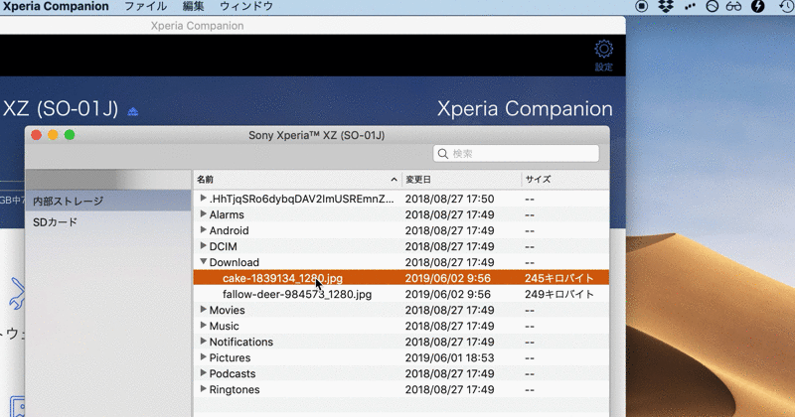The height and width of the screenshot is (417, 795).
Task: Select 内部ストレージ in the sidebar
Action: pos(68,202)
